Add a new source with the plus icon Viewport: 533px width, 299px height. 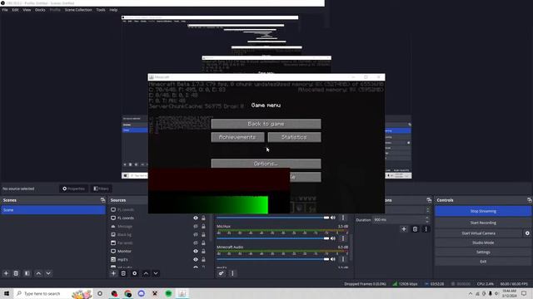click(113, 273)
